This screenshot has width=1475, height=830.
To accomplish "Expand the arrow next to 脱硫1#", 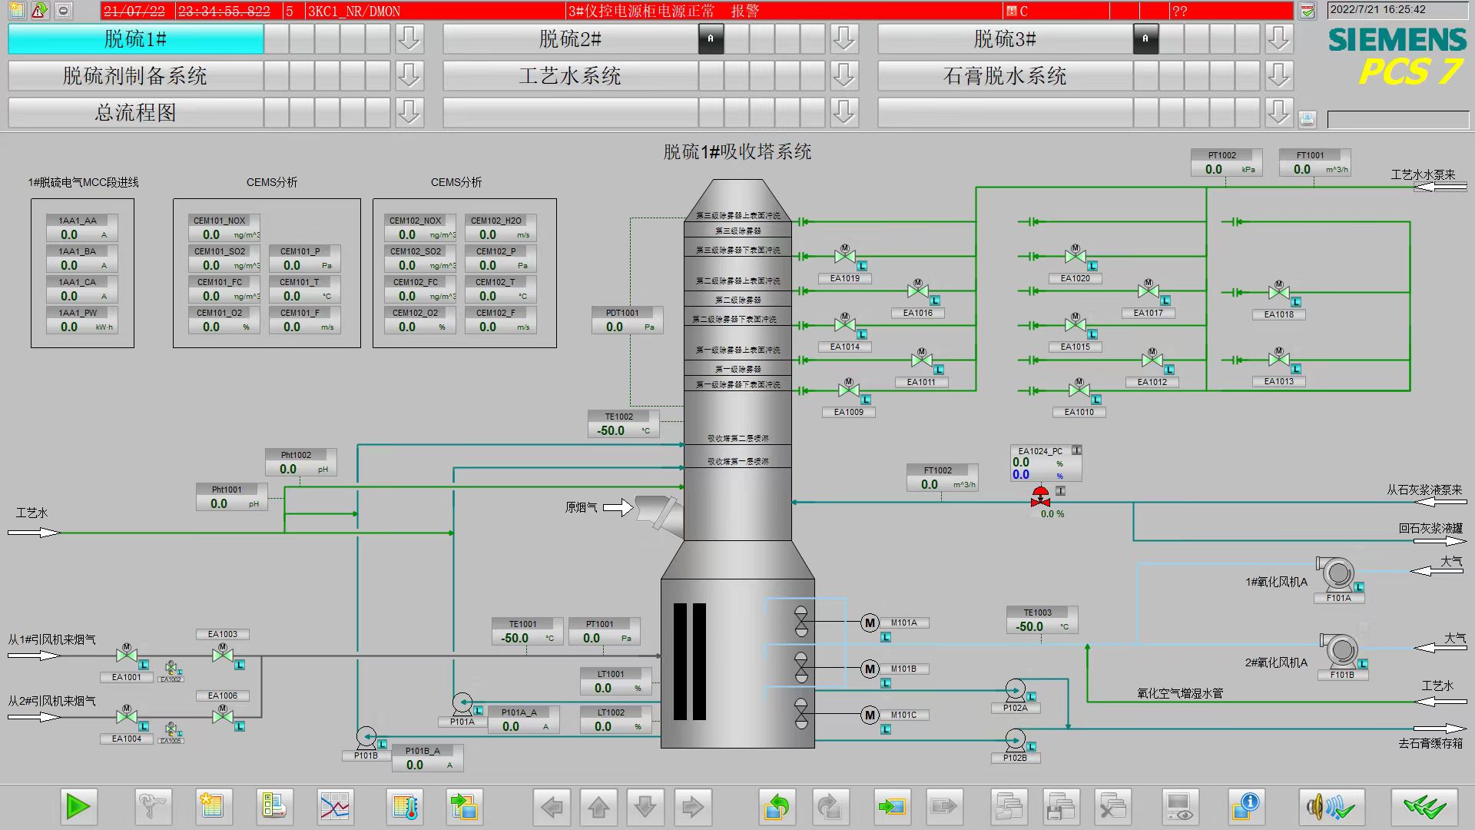I will (x=409, y=38).
